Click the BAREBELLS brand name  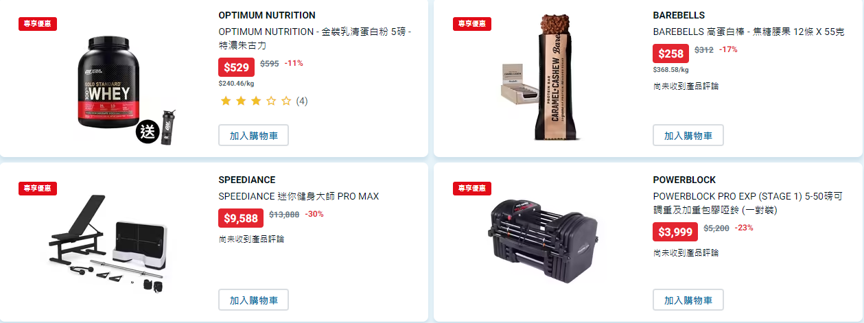[679, 15]
